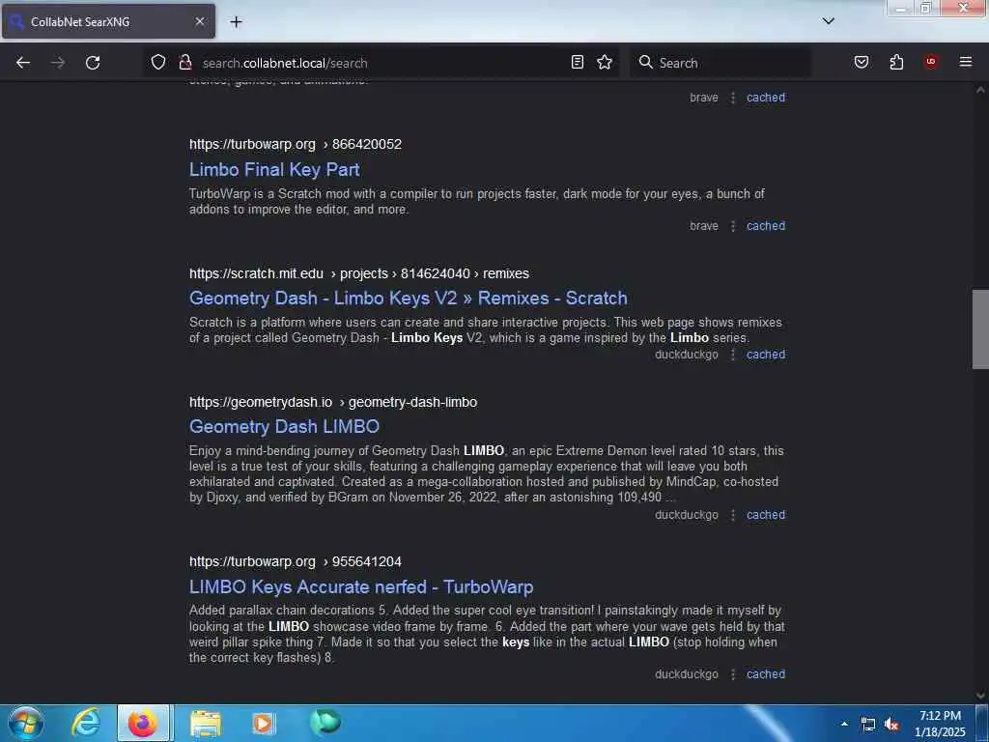Expand the list all tabs dropdown
The width and height of the screenshot is (989, 742).
point(828,21)
